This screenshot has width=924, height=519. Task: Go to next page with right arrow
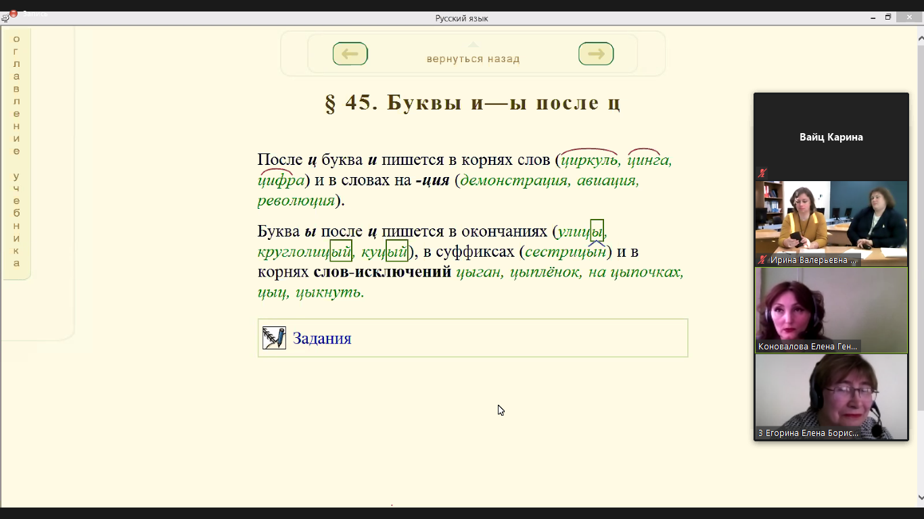click(596, 54)
